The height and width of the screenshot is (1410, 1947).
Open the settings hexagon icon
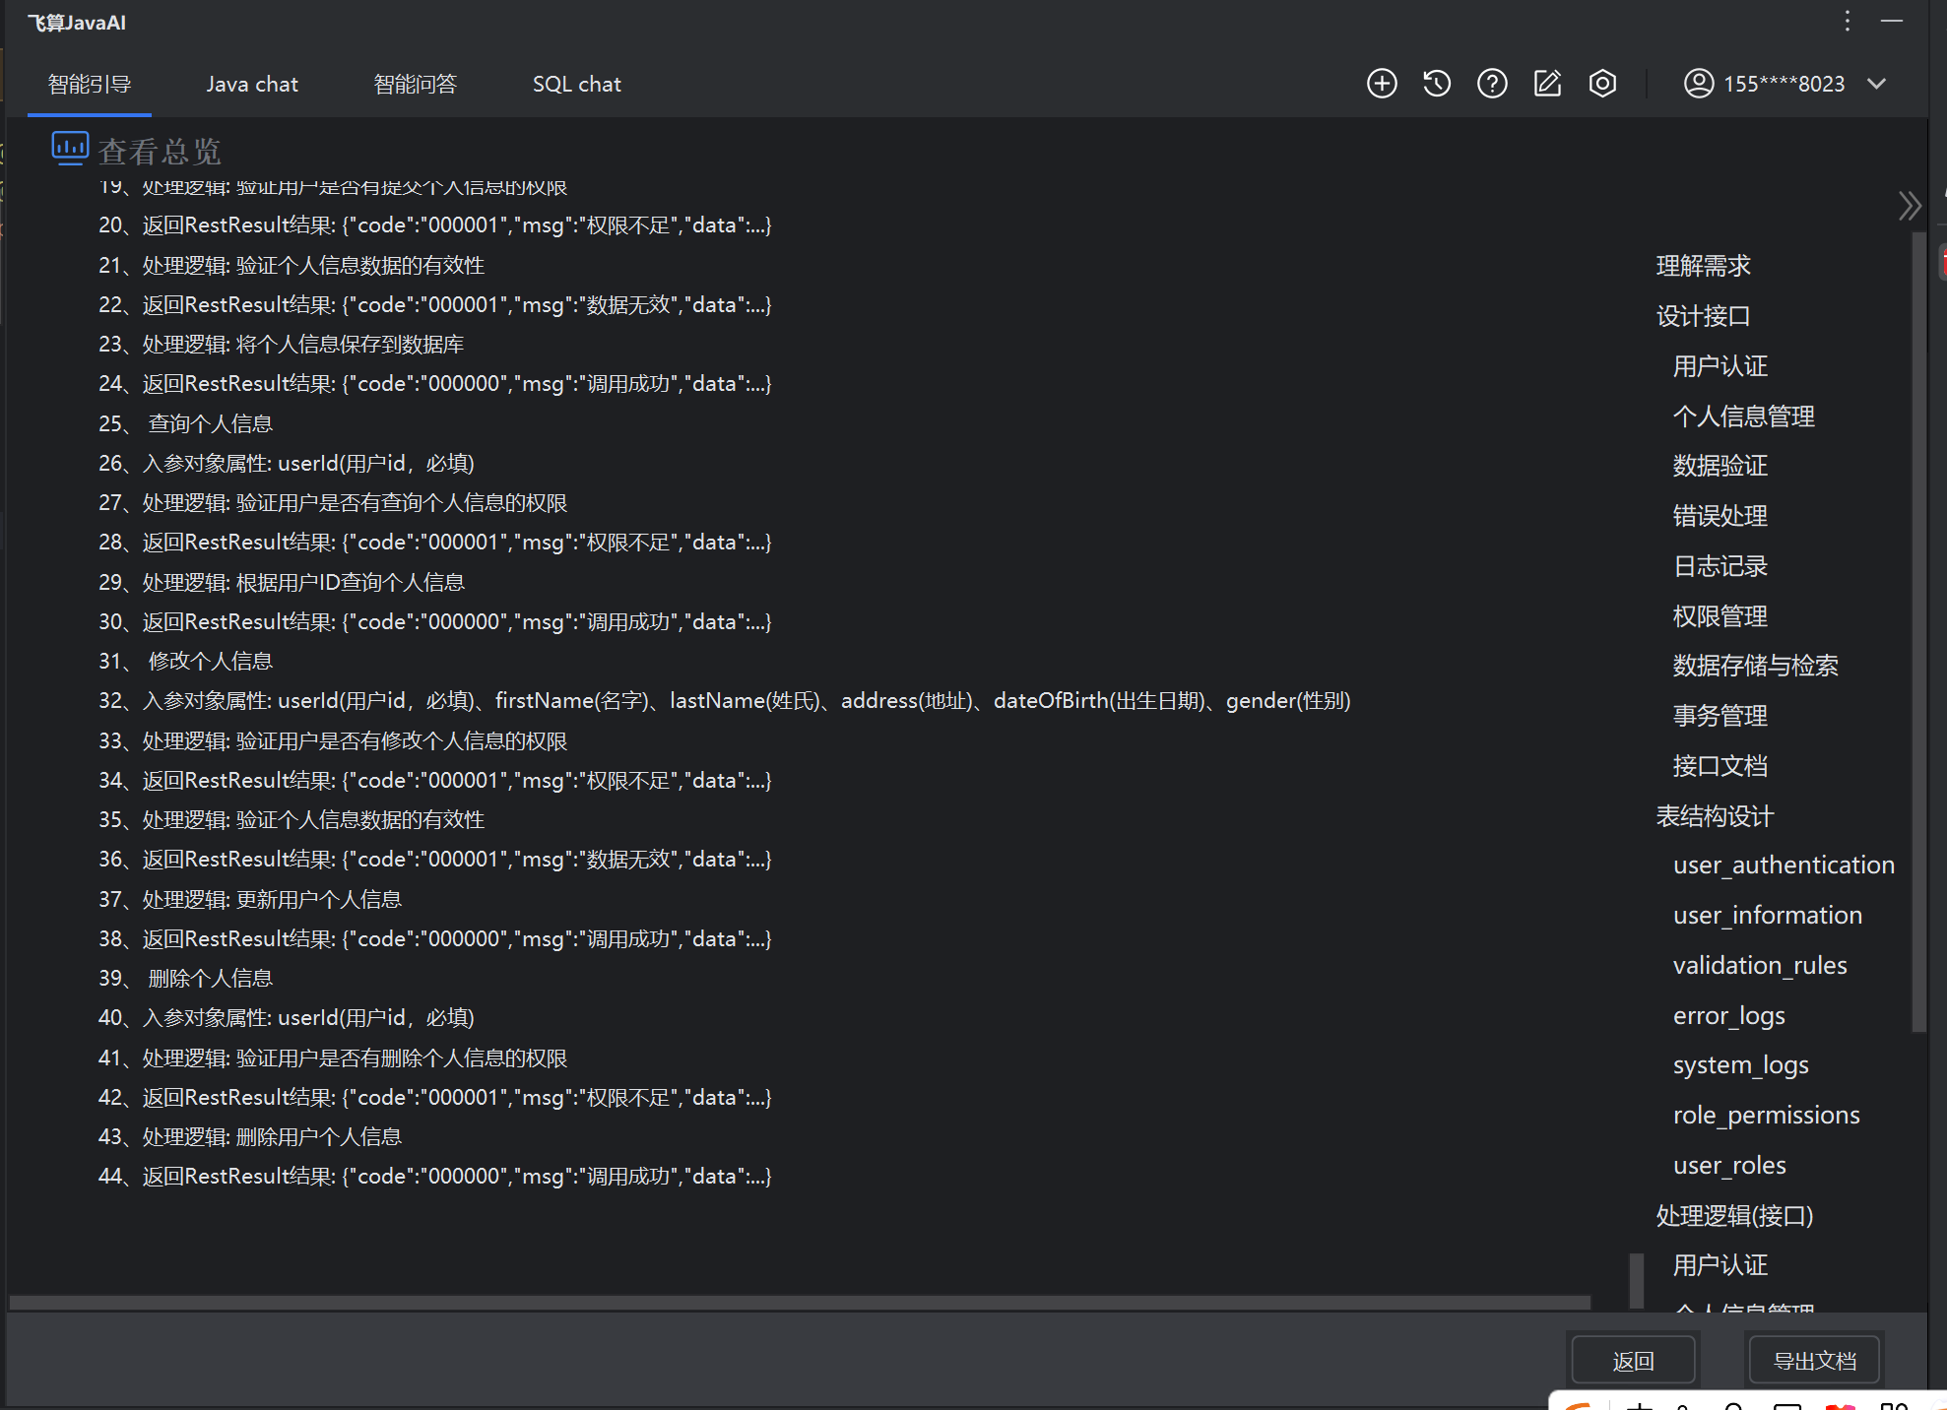pyautogui.click(x=1602, y=84)
